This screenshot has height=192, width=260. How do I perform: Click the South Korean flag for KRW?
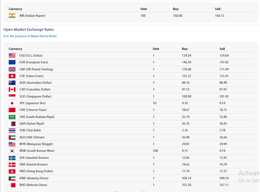pos(12,151)
